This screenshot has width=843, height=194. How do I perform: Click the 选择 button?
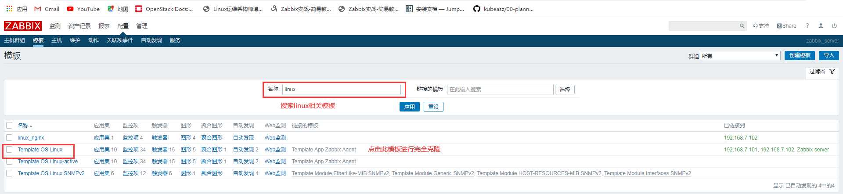pos(565,90)
